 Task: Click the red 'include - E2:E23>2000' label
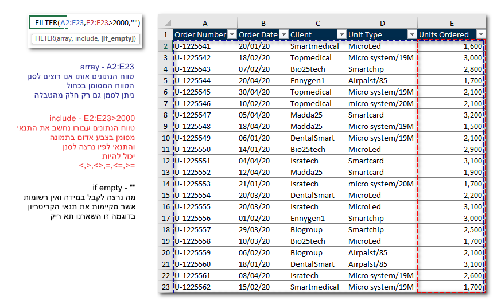[x=92, y=118]
